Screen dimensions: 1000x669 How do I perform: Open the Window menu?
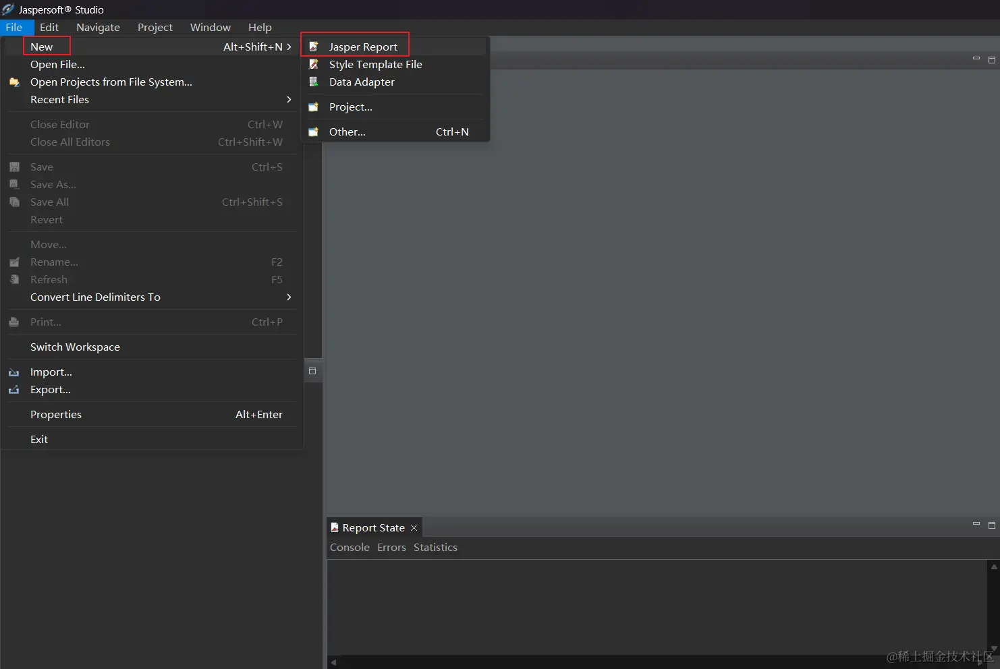click(x=211, y=27)
